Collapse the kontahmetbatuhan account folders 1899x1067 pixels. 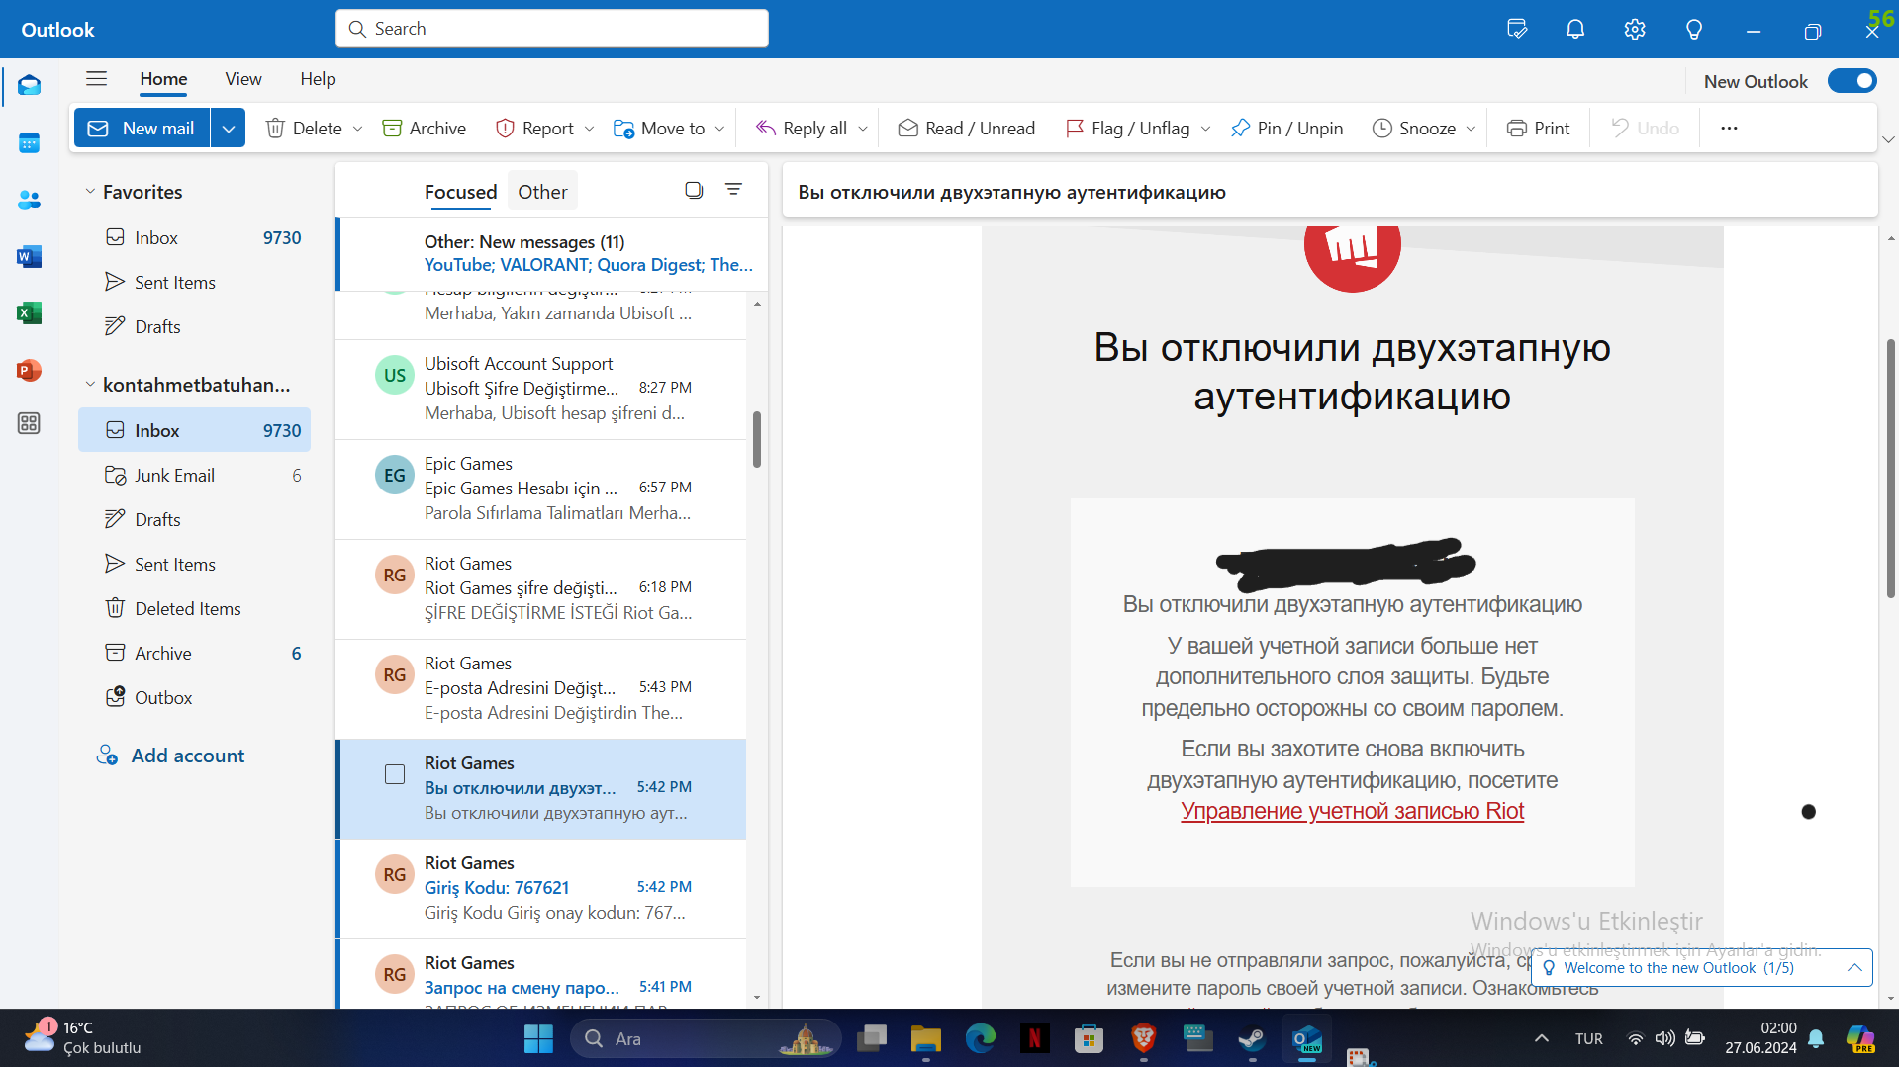pos(90,385)
